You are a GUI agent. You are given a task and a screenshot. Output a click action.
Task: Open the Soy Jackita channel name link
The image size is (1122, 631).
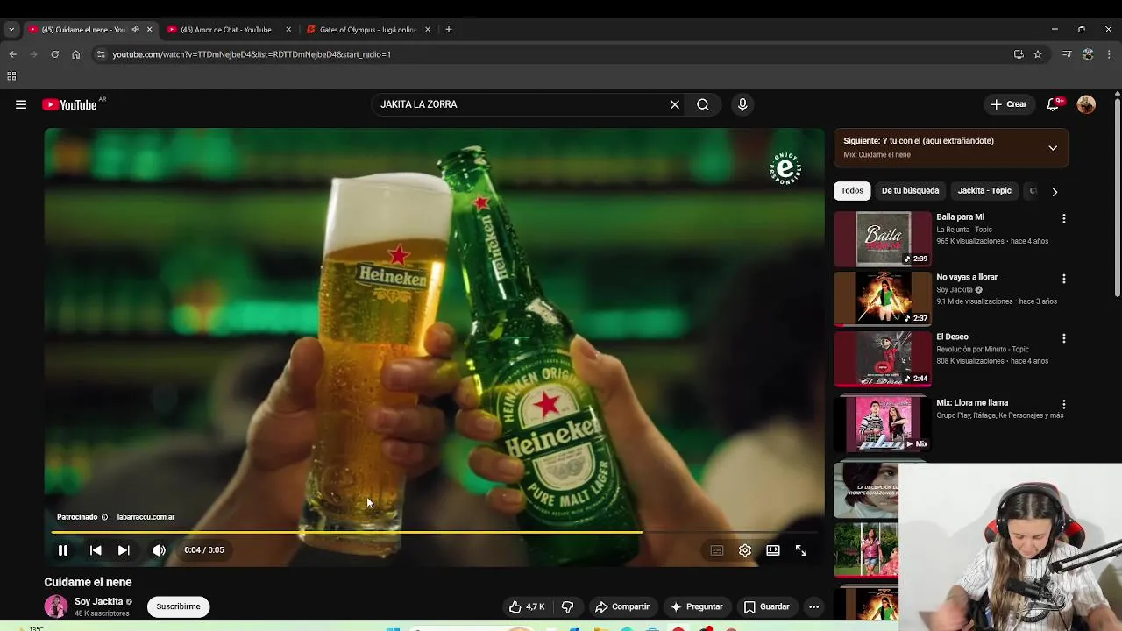click(x=98, y=602)
